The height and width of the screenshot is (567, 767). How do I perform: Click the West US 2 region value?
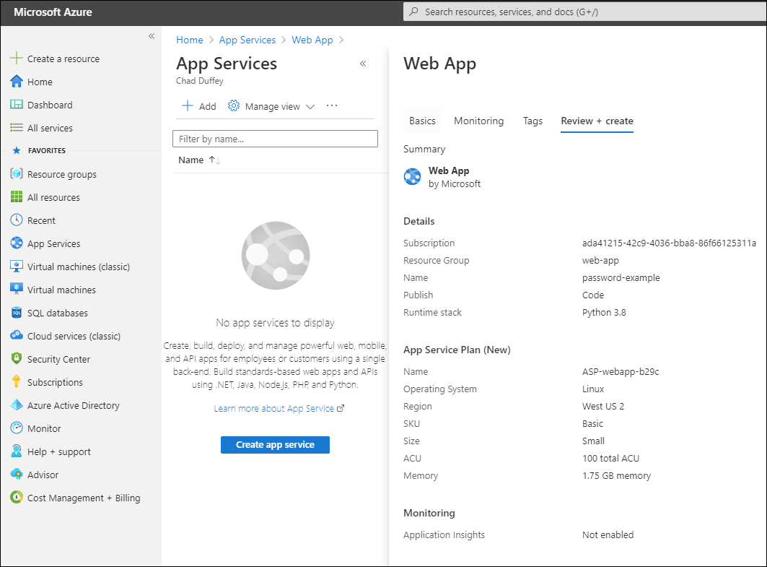pos(602,407)
